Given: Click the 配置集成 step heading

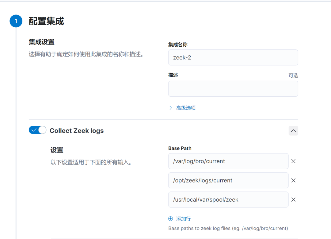Looking at the screenshot, I should tap(46, 21).
